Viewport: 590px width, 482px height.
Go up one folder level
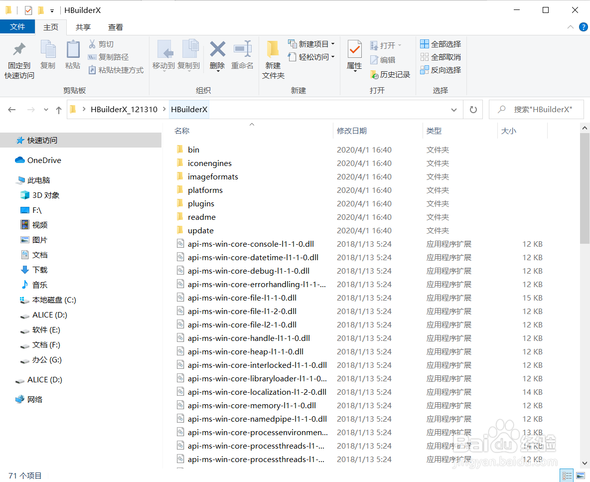pyautogui.click(x=59, y=110)
